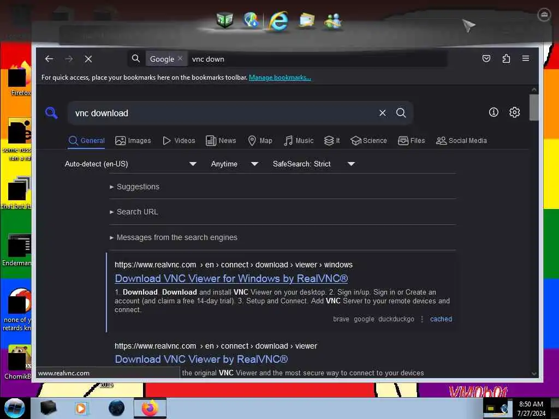Open the photo gallery dock icon

tap(307, 20)
